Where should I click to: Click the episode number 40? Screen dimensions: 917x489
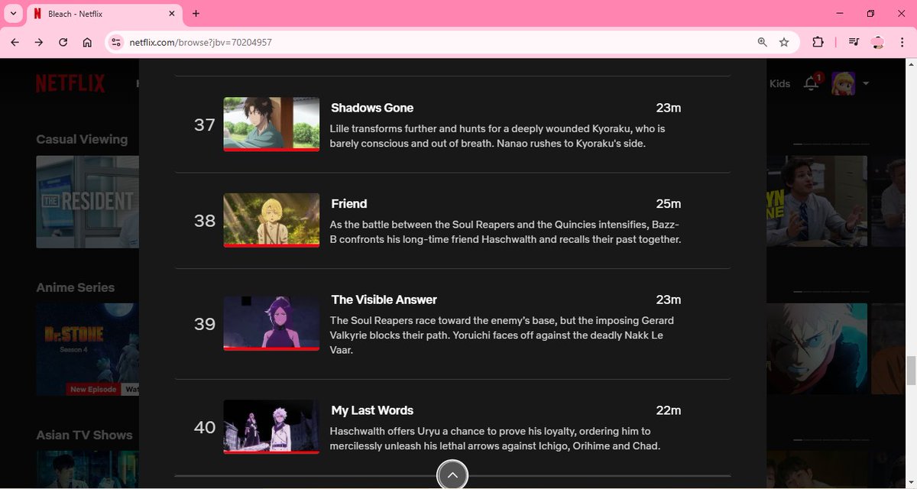click(x=205, y=428)
